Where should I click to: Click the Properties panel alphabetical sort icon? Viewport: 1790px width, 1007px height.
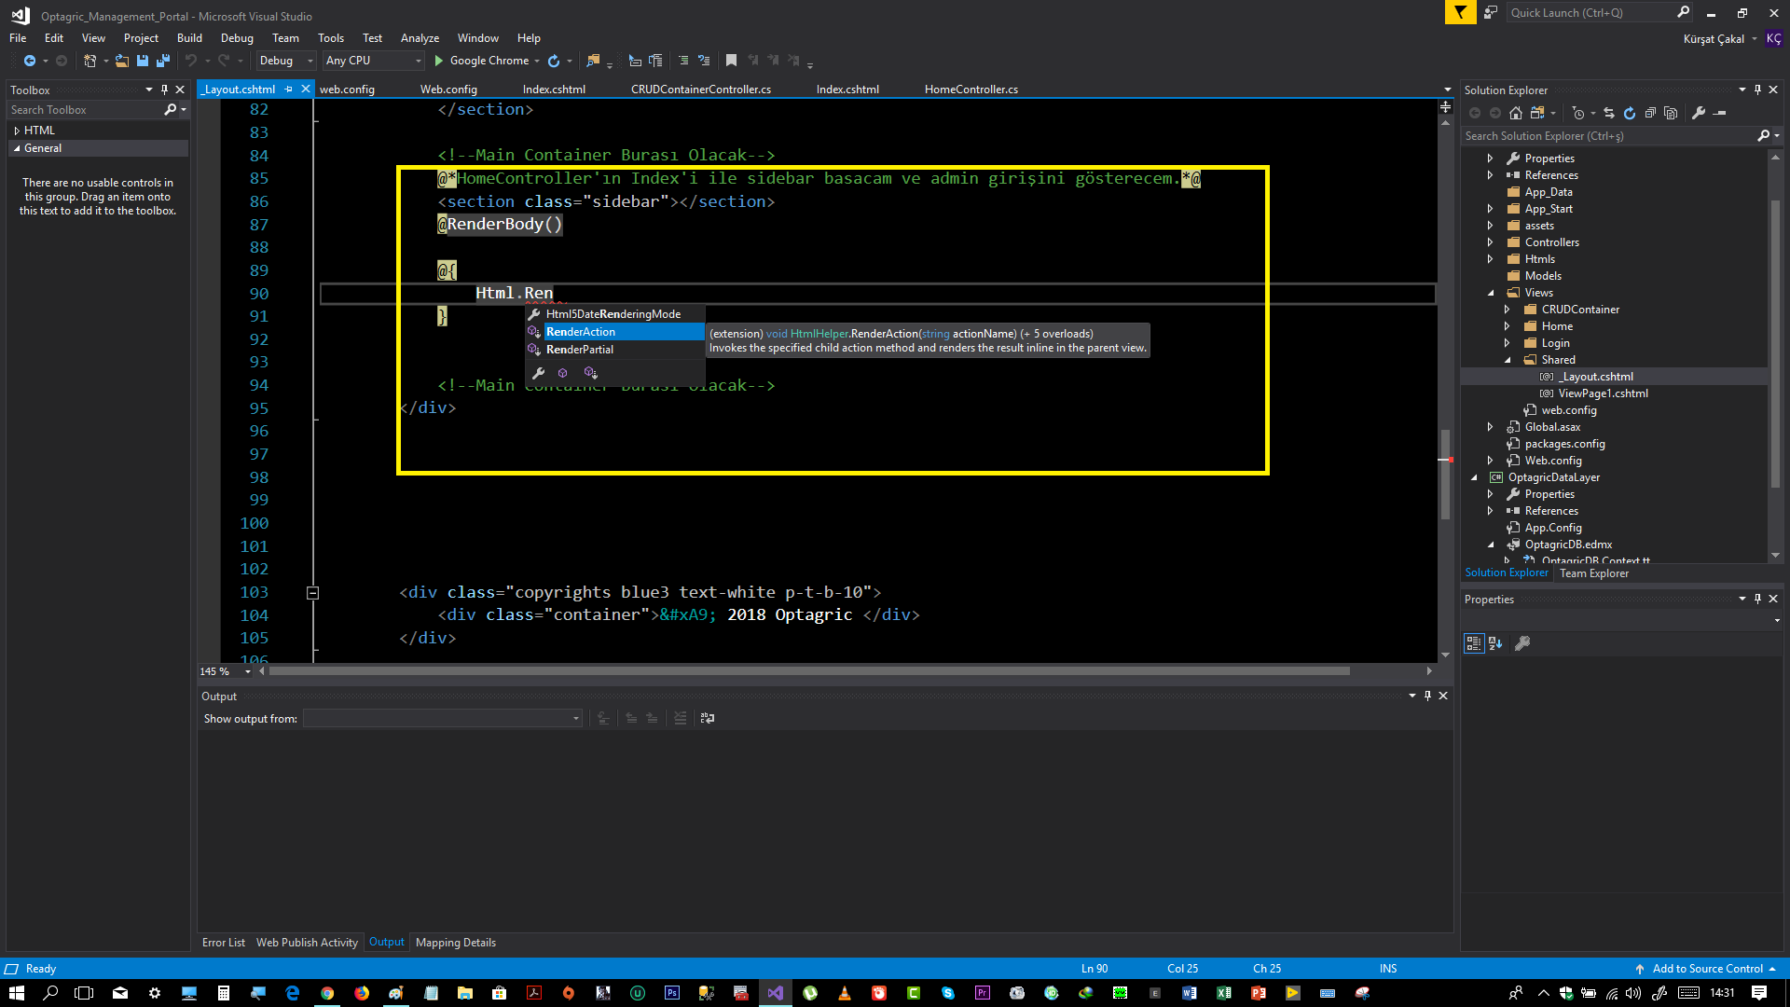tap(1495, 643)
